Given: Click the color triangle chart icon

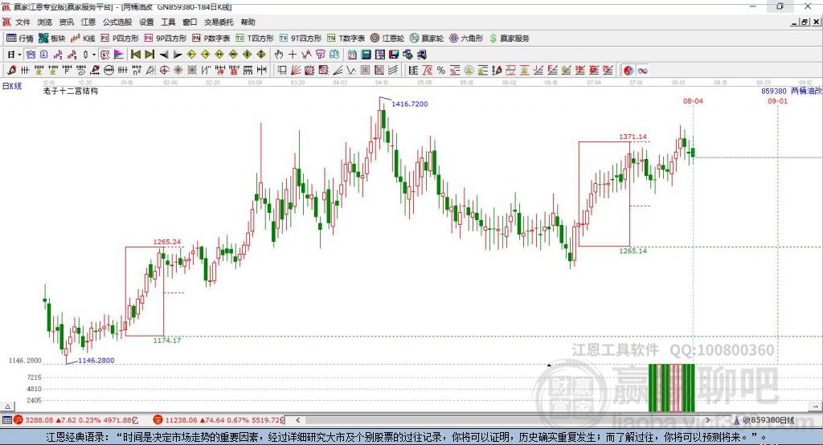Looking at the screenshot, I should [119, 55].
